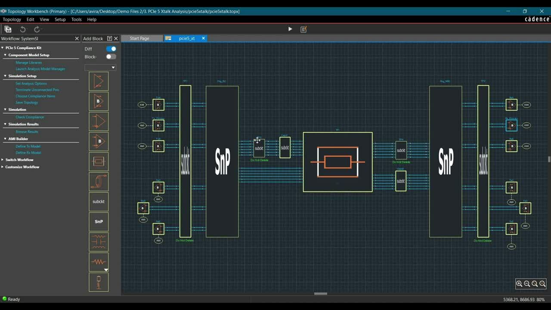This screenshot has height=310, width=551.
Task: Toggle the Diff switch
Action: coord(111,49)
